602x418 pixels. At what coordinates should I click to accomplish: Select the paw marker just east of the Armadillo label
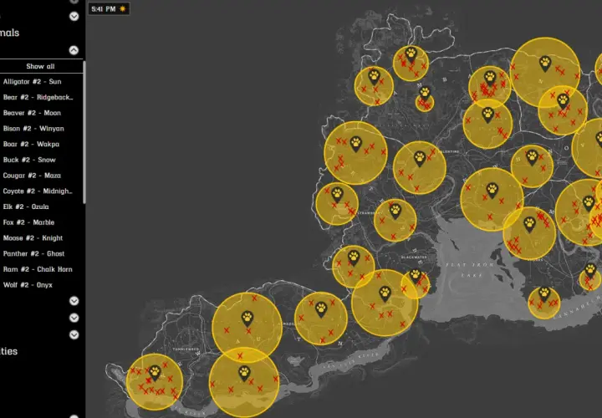[321, 310]
